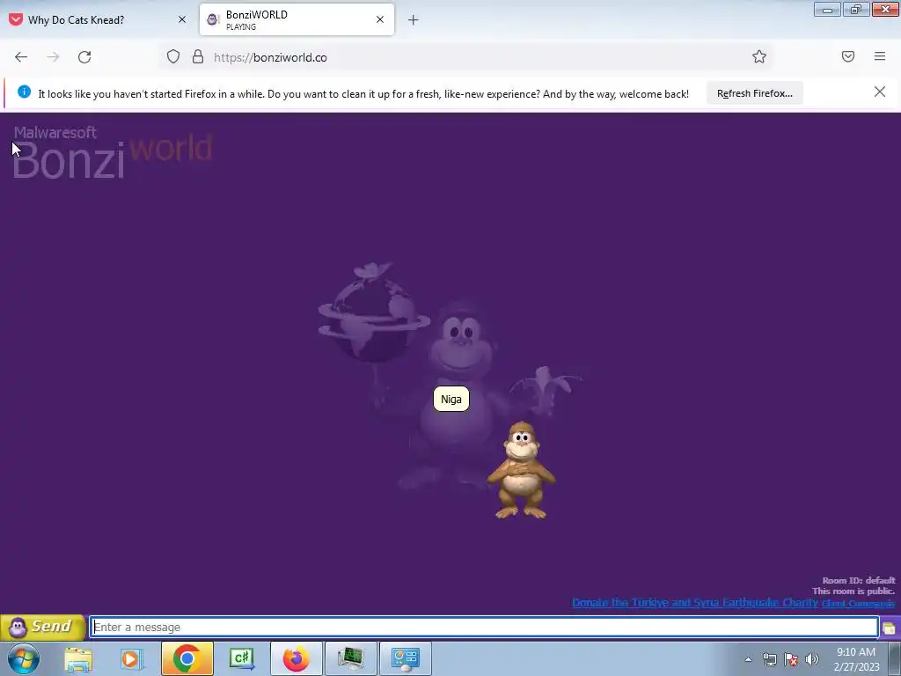Dismiss the Firefox notification bar
The image size is (901, 676).
point(880,92)
